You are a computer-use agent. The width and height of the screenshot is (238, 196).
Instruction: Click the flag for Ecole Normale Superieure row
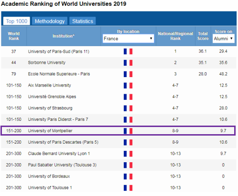click(x=128, y=74)
